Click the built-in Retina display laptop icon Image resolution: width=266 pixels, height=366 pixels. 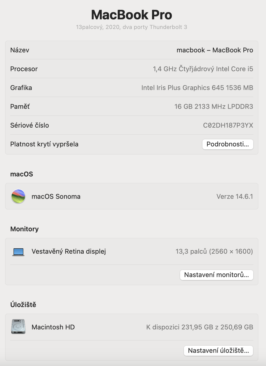18,252
